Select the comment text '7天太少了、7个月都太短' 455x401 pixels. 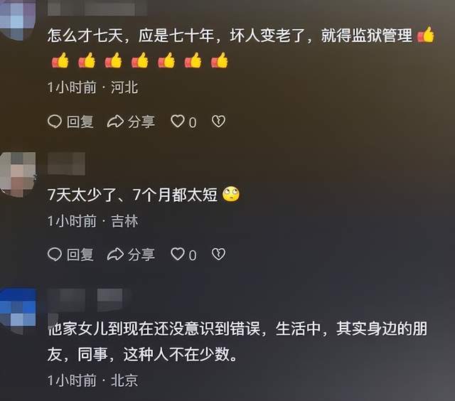(x=133, y=194)
